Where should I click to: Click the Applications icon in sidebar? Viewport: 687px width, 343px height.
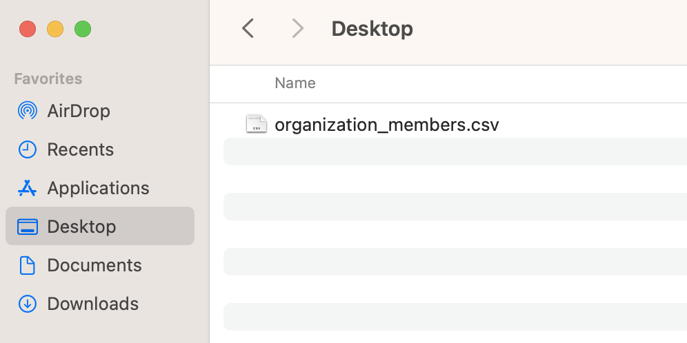[x=28, y=188]
